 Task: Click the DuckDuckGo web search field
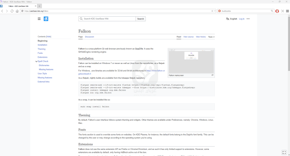246,11
